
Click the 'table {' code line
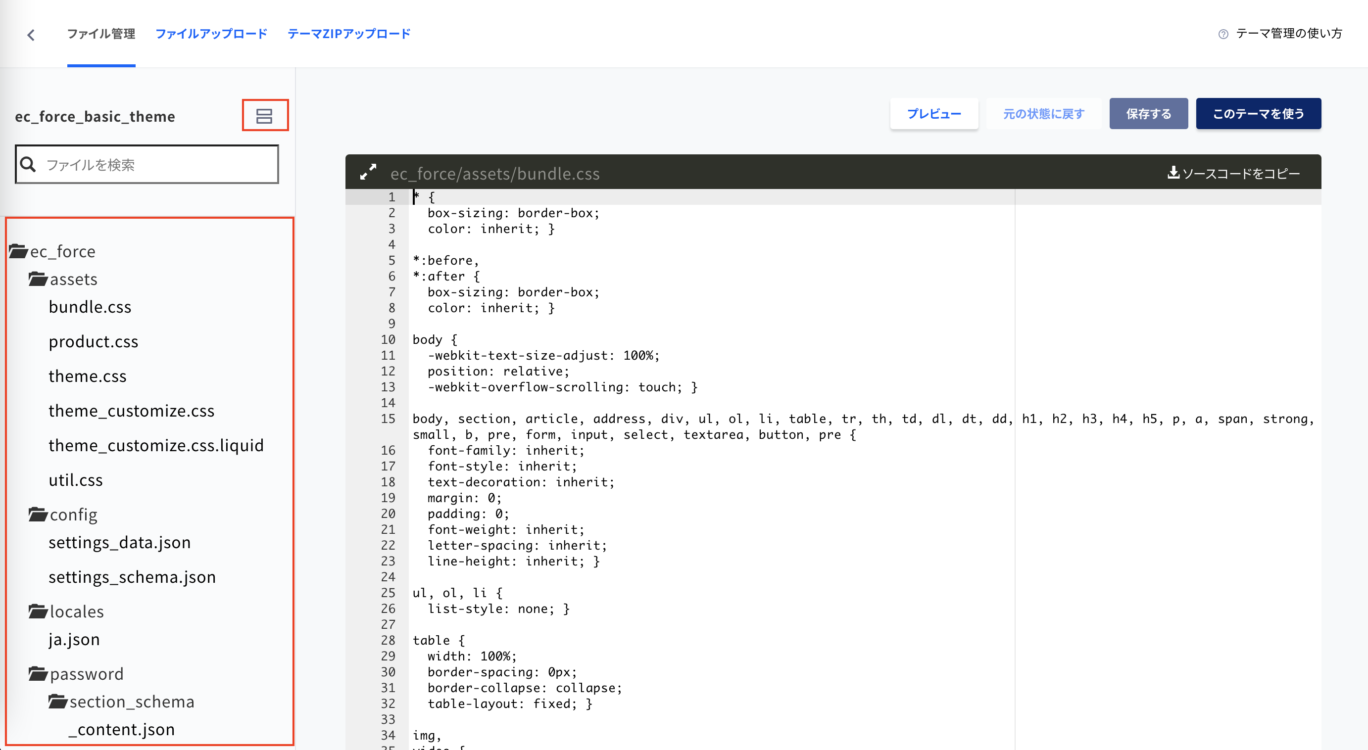tap(438, 640)
